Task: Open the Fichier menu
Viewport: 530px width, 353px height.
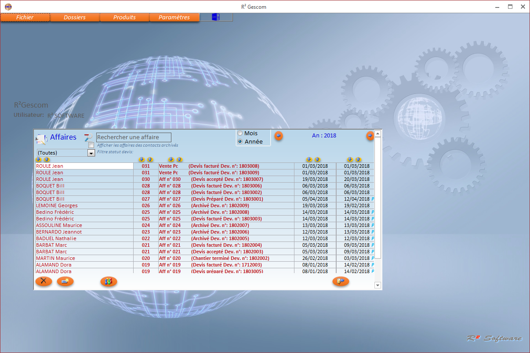Action: tap(25, 17)
